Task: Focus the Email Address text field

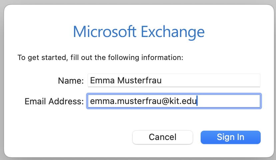Action: (x=173, y=101)
